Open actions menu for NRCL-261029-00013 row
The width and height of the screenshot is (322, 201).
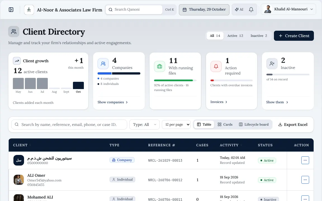coord(305,160)
